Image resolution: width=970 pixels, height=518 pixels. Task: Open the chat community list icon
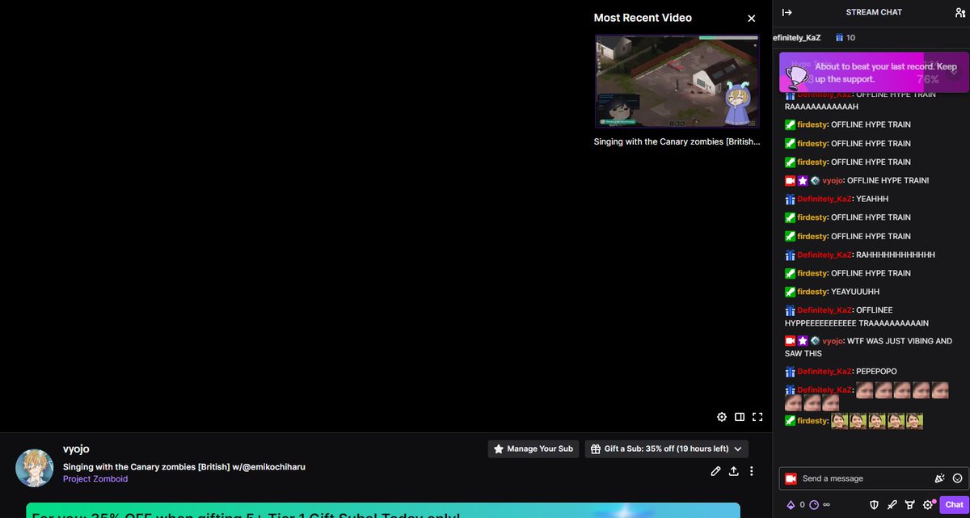959,12
